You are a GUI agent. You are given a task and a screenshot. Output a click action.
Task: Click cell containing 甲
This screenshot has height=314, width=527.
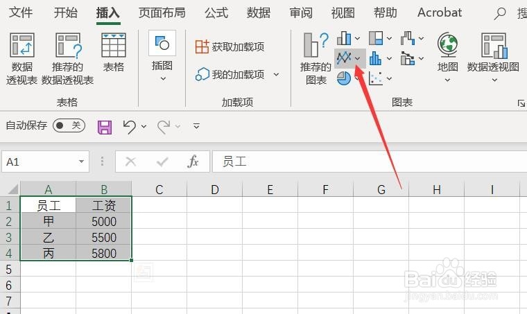(48, 221)
